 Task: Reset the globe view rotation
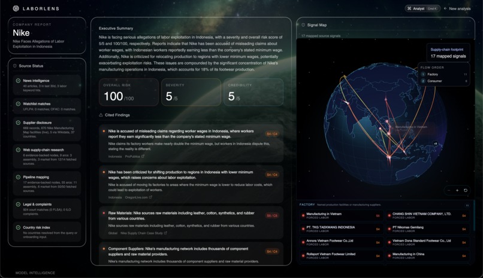coord(466,191)
